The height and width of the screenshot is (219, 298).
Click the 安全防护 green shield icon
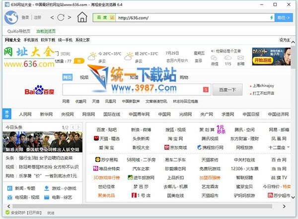click(7, 213)
